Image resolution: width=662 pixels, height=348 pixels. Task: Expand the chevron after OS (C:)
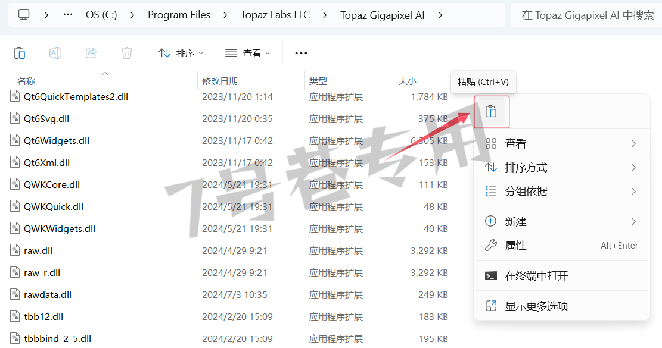pyautogui.click(x=132, y=15)
